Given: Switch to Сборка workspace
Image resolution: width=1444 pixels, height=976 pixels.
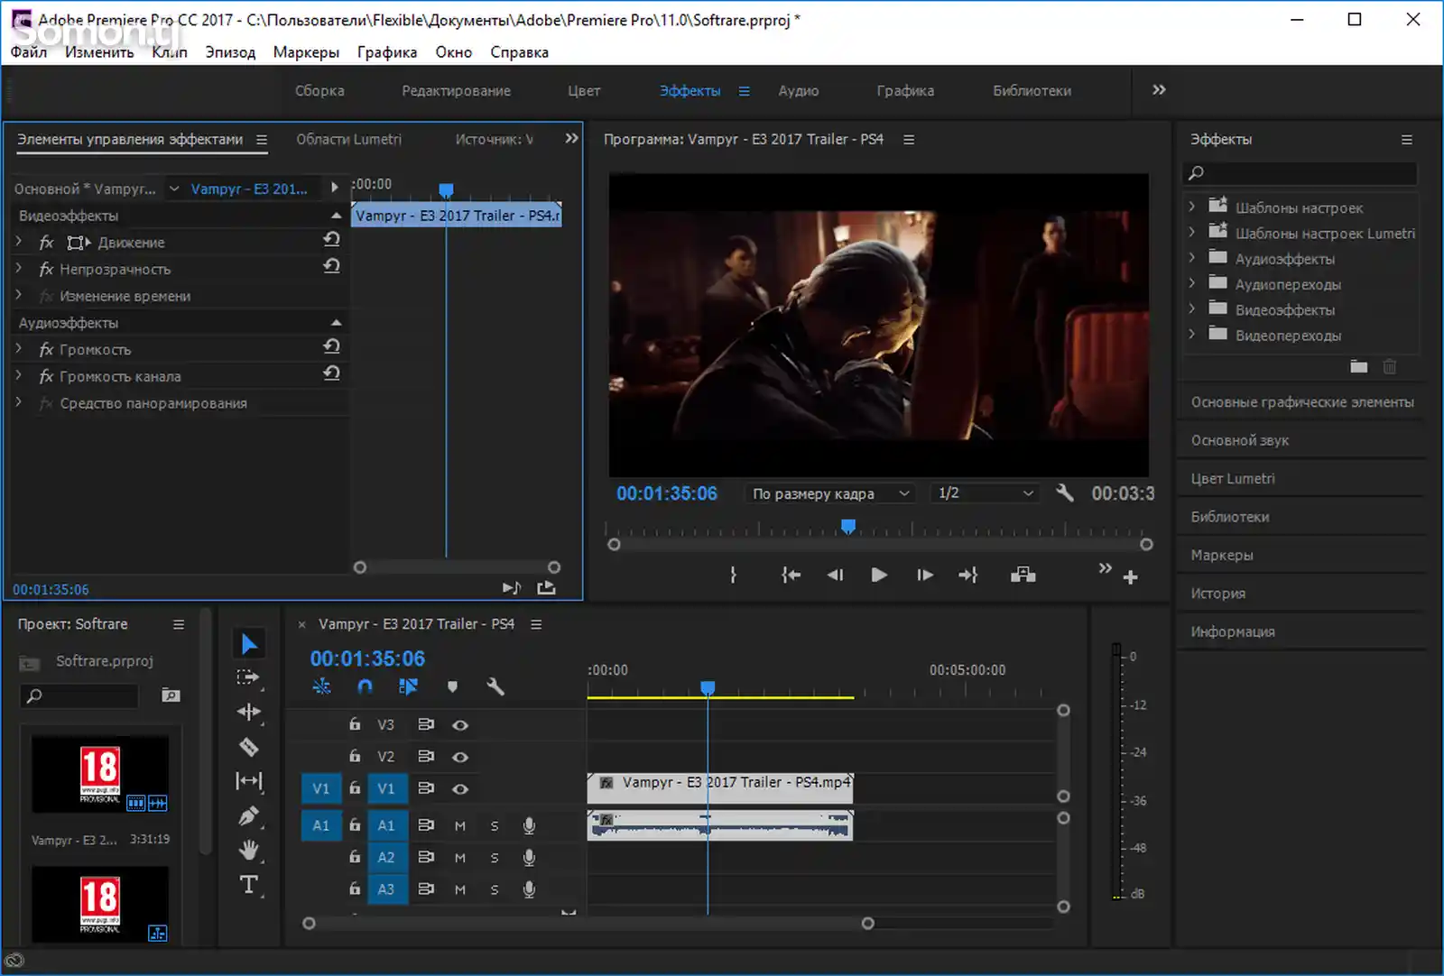Looking at the screenshot, I should 319,90.
